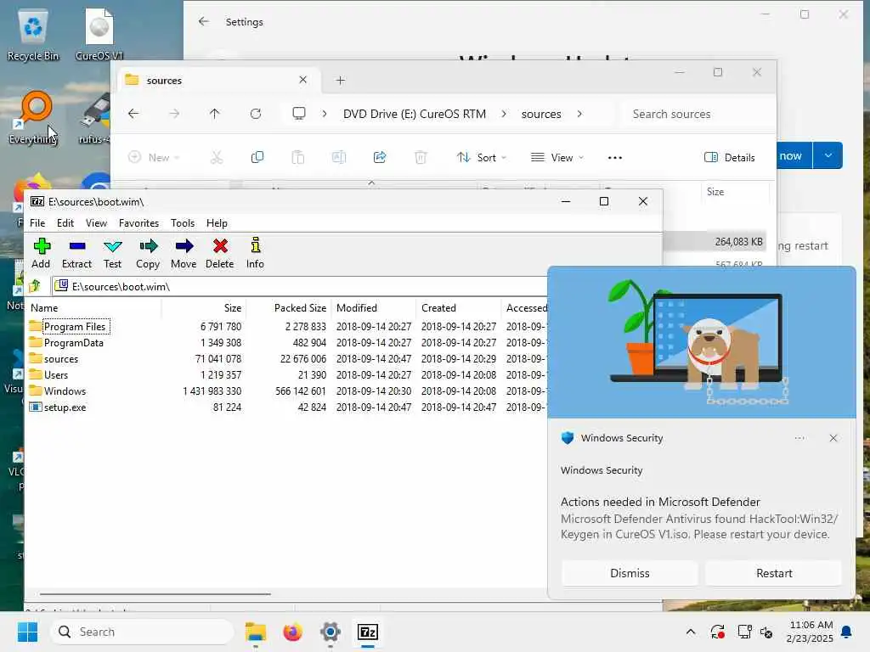Click the size cell 264,083 KB in Explorer
The image size is (870, 652).
[x=738, y=242]
